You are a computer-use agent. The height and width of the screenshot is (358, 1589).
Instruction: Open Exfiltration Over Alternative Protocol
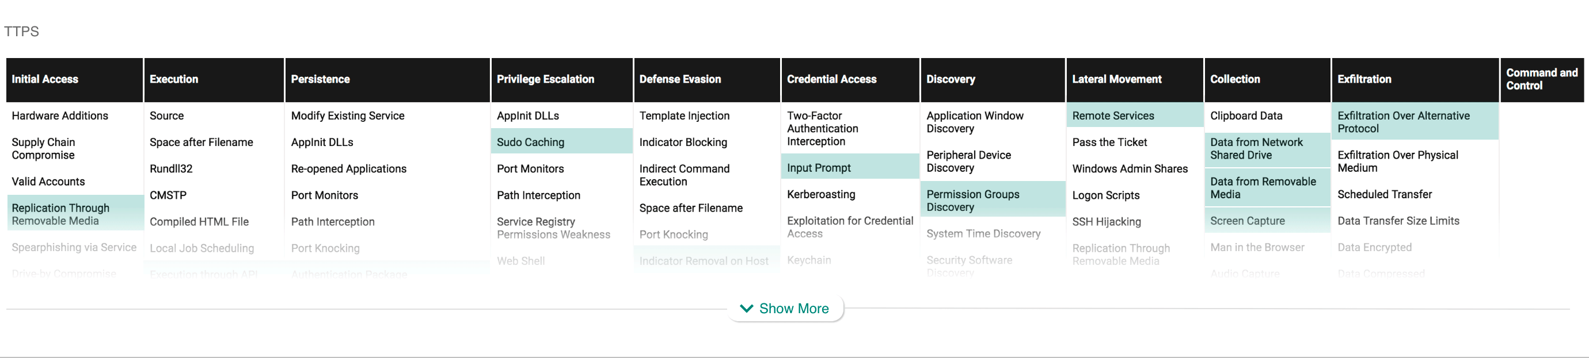[1416, 121]
